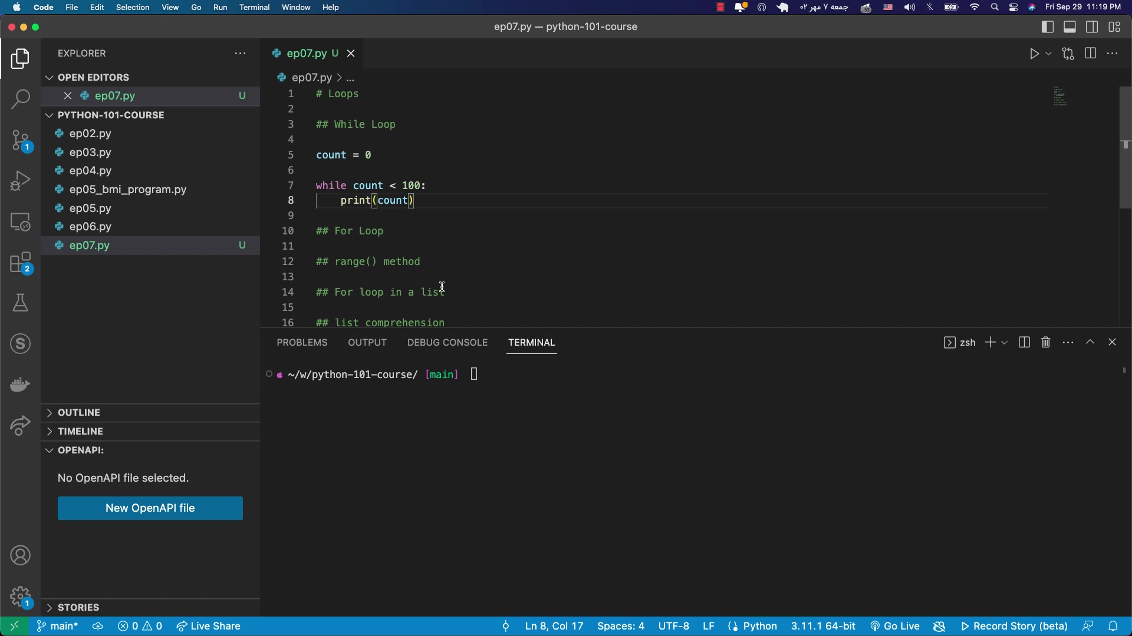
Task: Open Source Control view in activity bar
Action: point(20,141)
